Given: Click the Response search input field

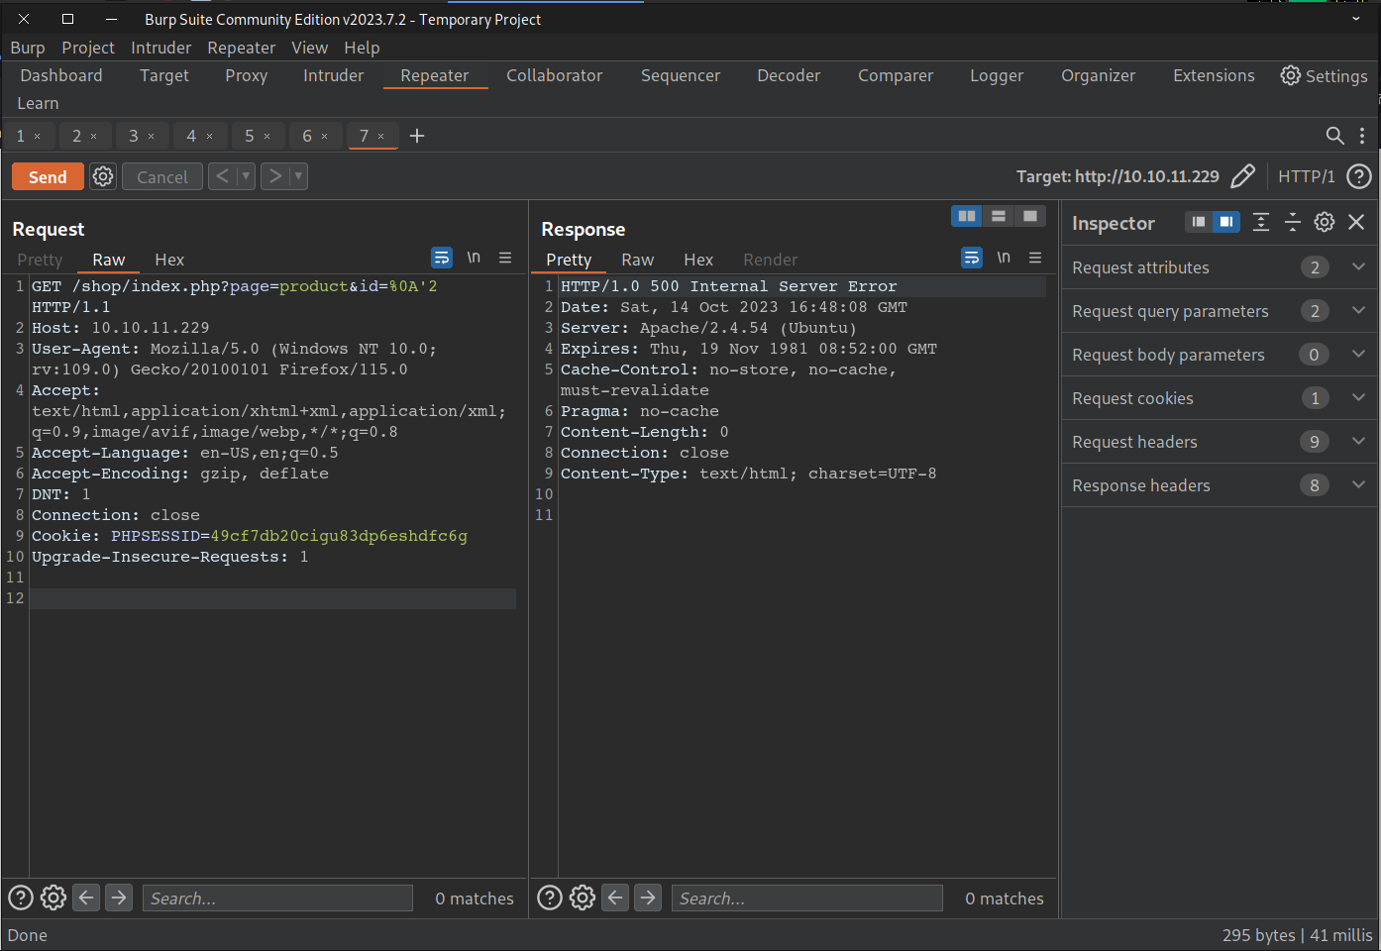Looking at the screenshot, I should (x=806, y=898).
